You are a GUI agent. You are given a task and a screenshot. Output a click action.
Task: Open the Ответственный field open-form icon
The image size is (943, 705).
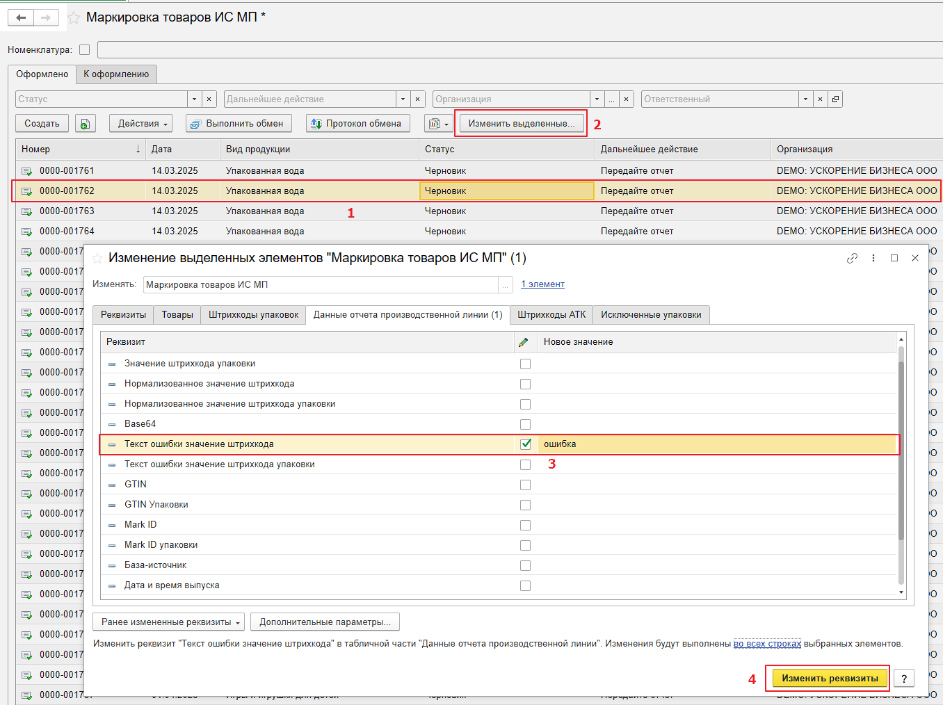835,99
